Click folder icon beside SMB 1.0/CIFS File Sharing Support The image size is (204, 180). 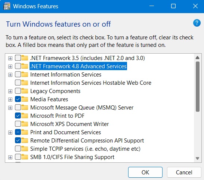pos(25,157)
